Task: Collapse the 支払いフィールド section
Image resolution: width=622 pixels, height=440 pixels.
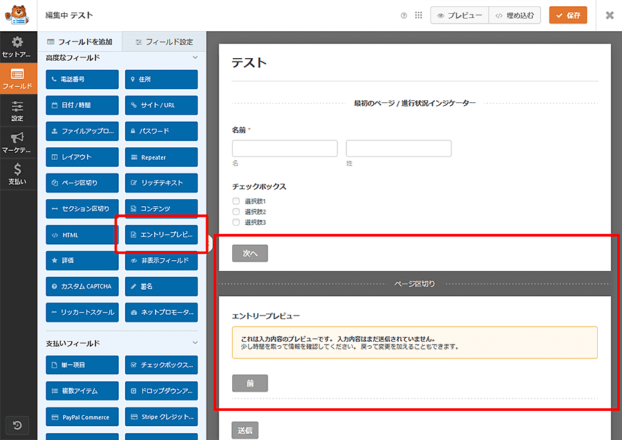Action: [x=195, y=342]
